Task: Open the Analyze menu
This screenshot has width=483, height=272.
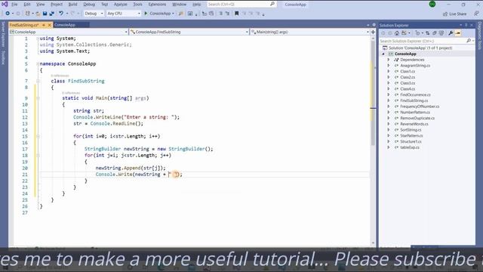Action: coord(121,5)
